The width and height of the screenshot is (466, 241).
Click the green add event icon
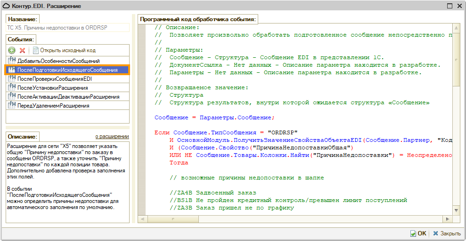[12, 50]
